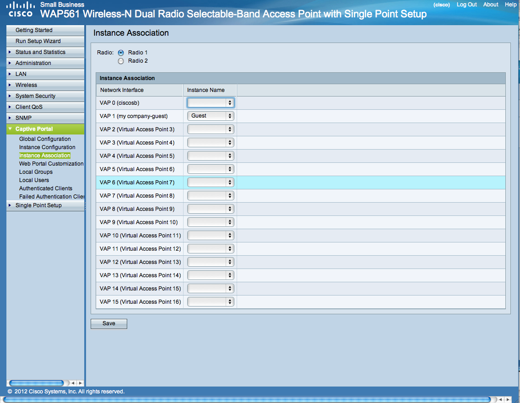Open instance dropdown for VAP 11
The width and height of the screenshot is (520, 403).
(211, 248)
